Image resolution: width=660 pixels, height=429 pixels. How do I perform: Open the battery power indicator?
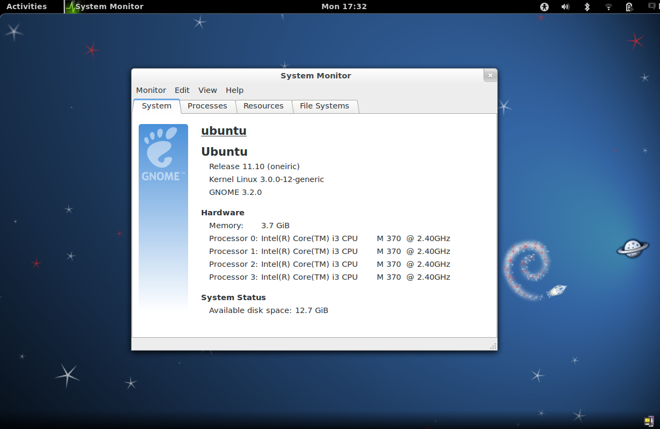pos(629,6)
